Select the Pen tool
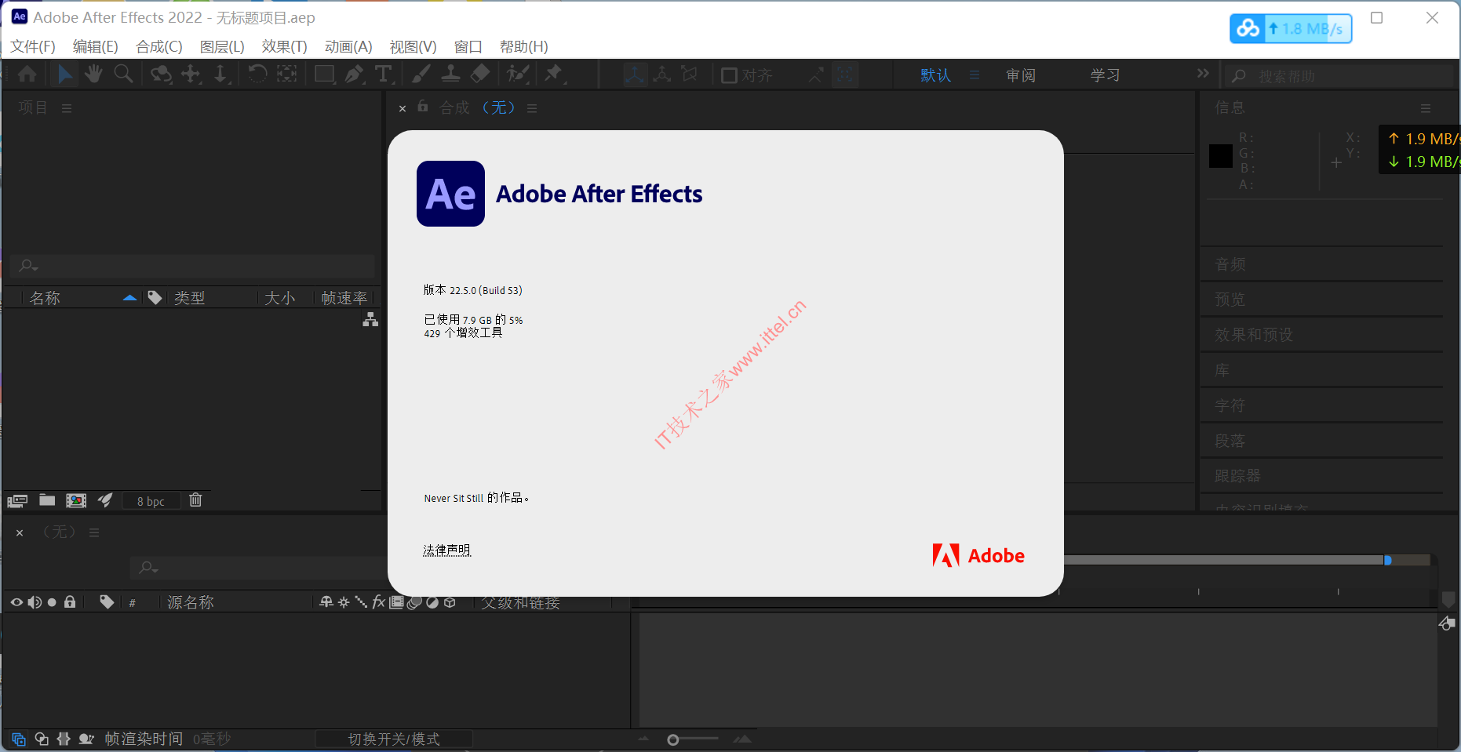The width and height of the screenshot is (1461, 752). 354,74
